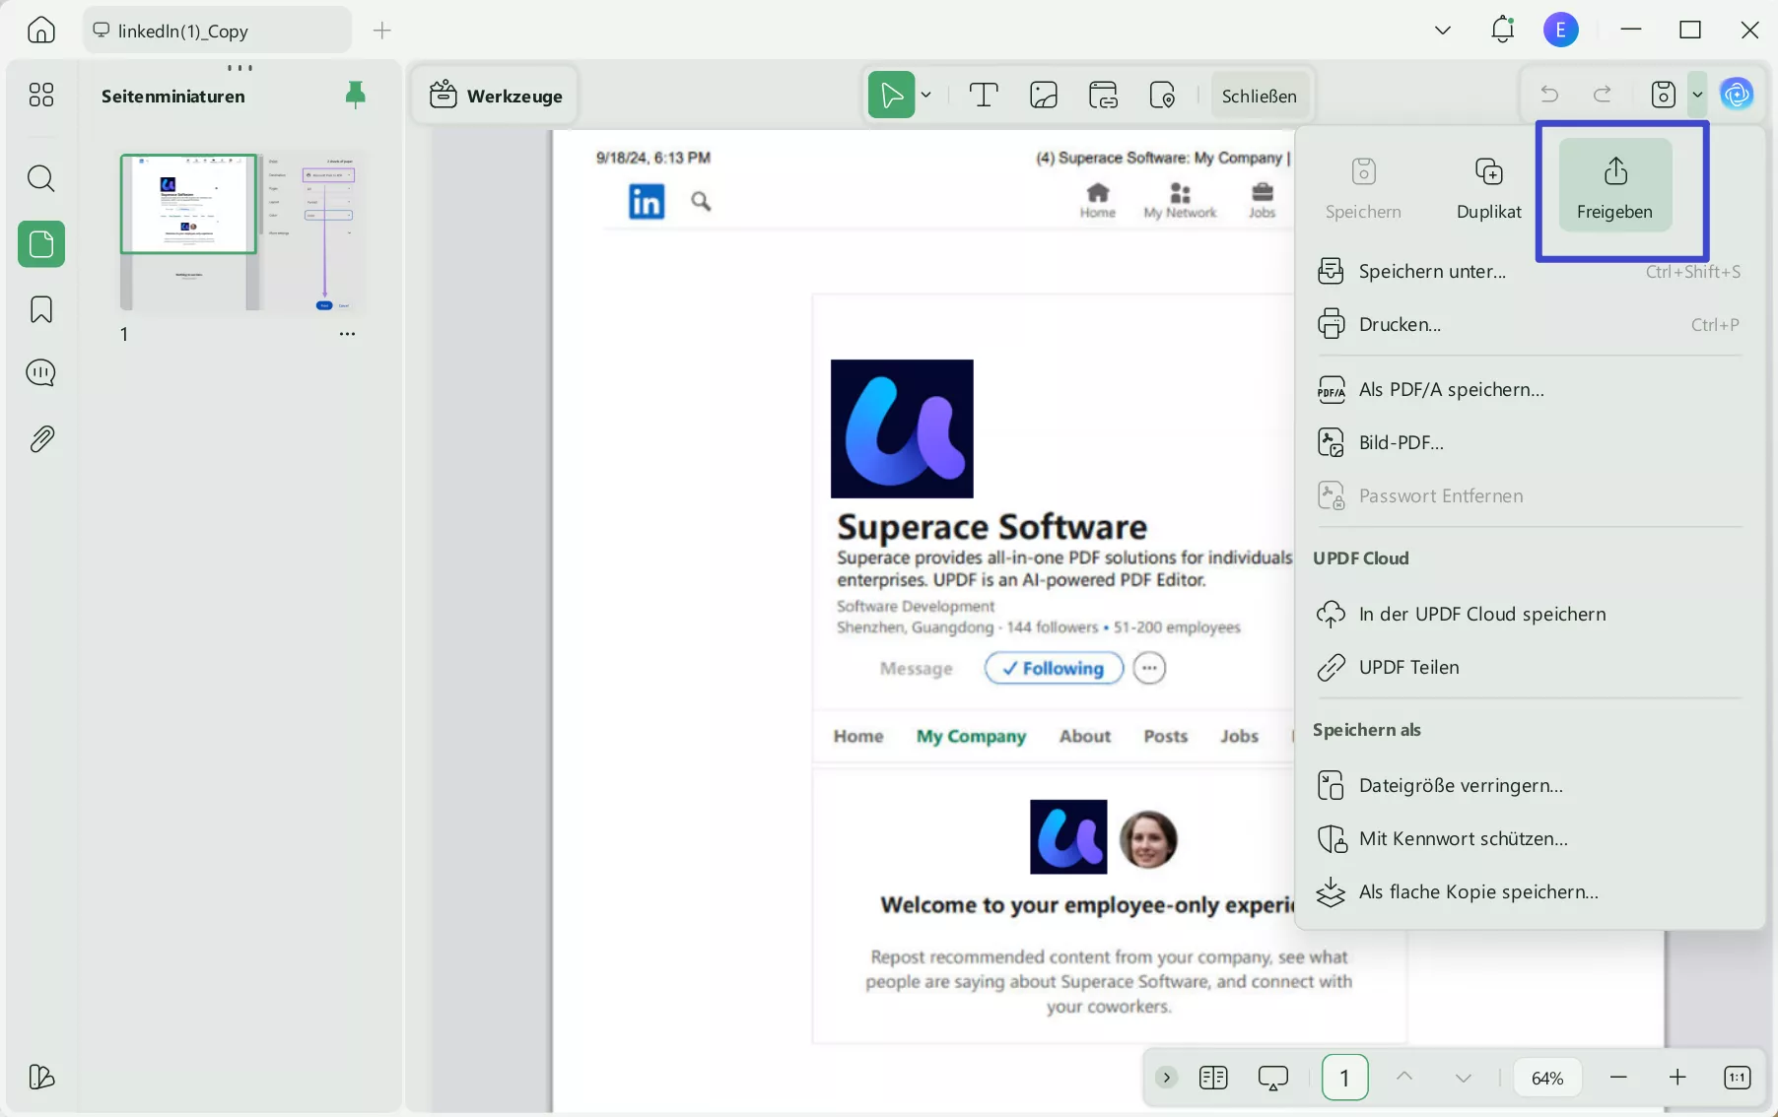Zoom in with plus button
This screenshot has width=1778, height=1117.
tap(1677, 1078)
